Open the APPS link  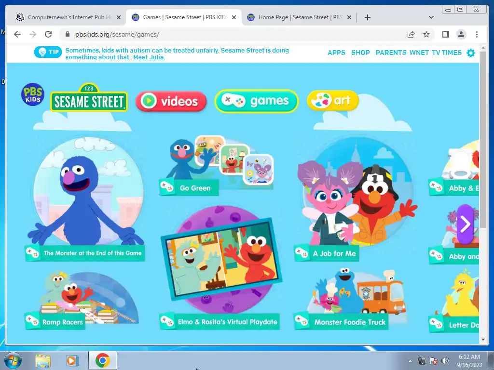(x=336, y=53)
